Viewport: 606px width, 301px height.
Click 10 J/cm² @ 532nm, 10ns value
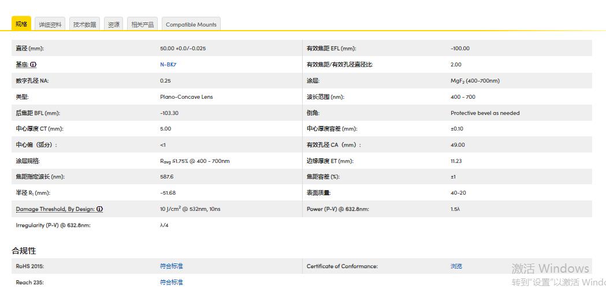pyautogui.click(x=190, y=209)
